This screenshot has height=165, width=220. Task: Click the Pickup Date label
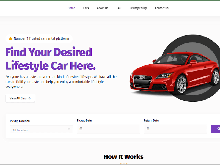click(84, 120)
